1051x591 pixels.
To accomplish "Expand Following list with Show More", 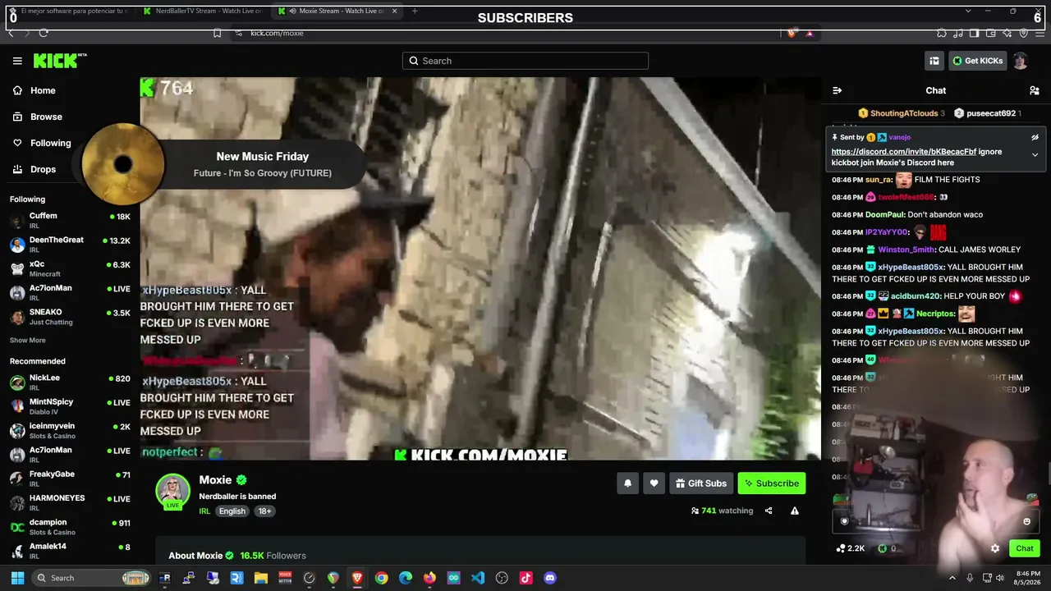I will (x=28, y=340).
